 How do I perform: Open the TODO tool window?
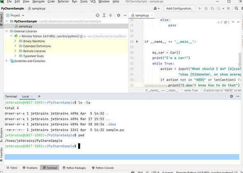12,168
